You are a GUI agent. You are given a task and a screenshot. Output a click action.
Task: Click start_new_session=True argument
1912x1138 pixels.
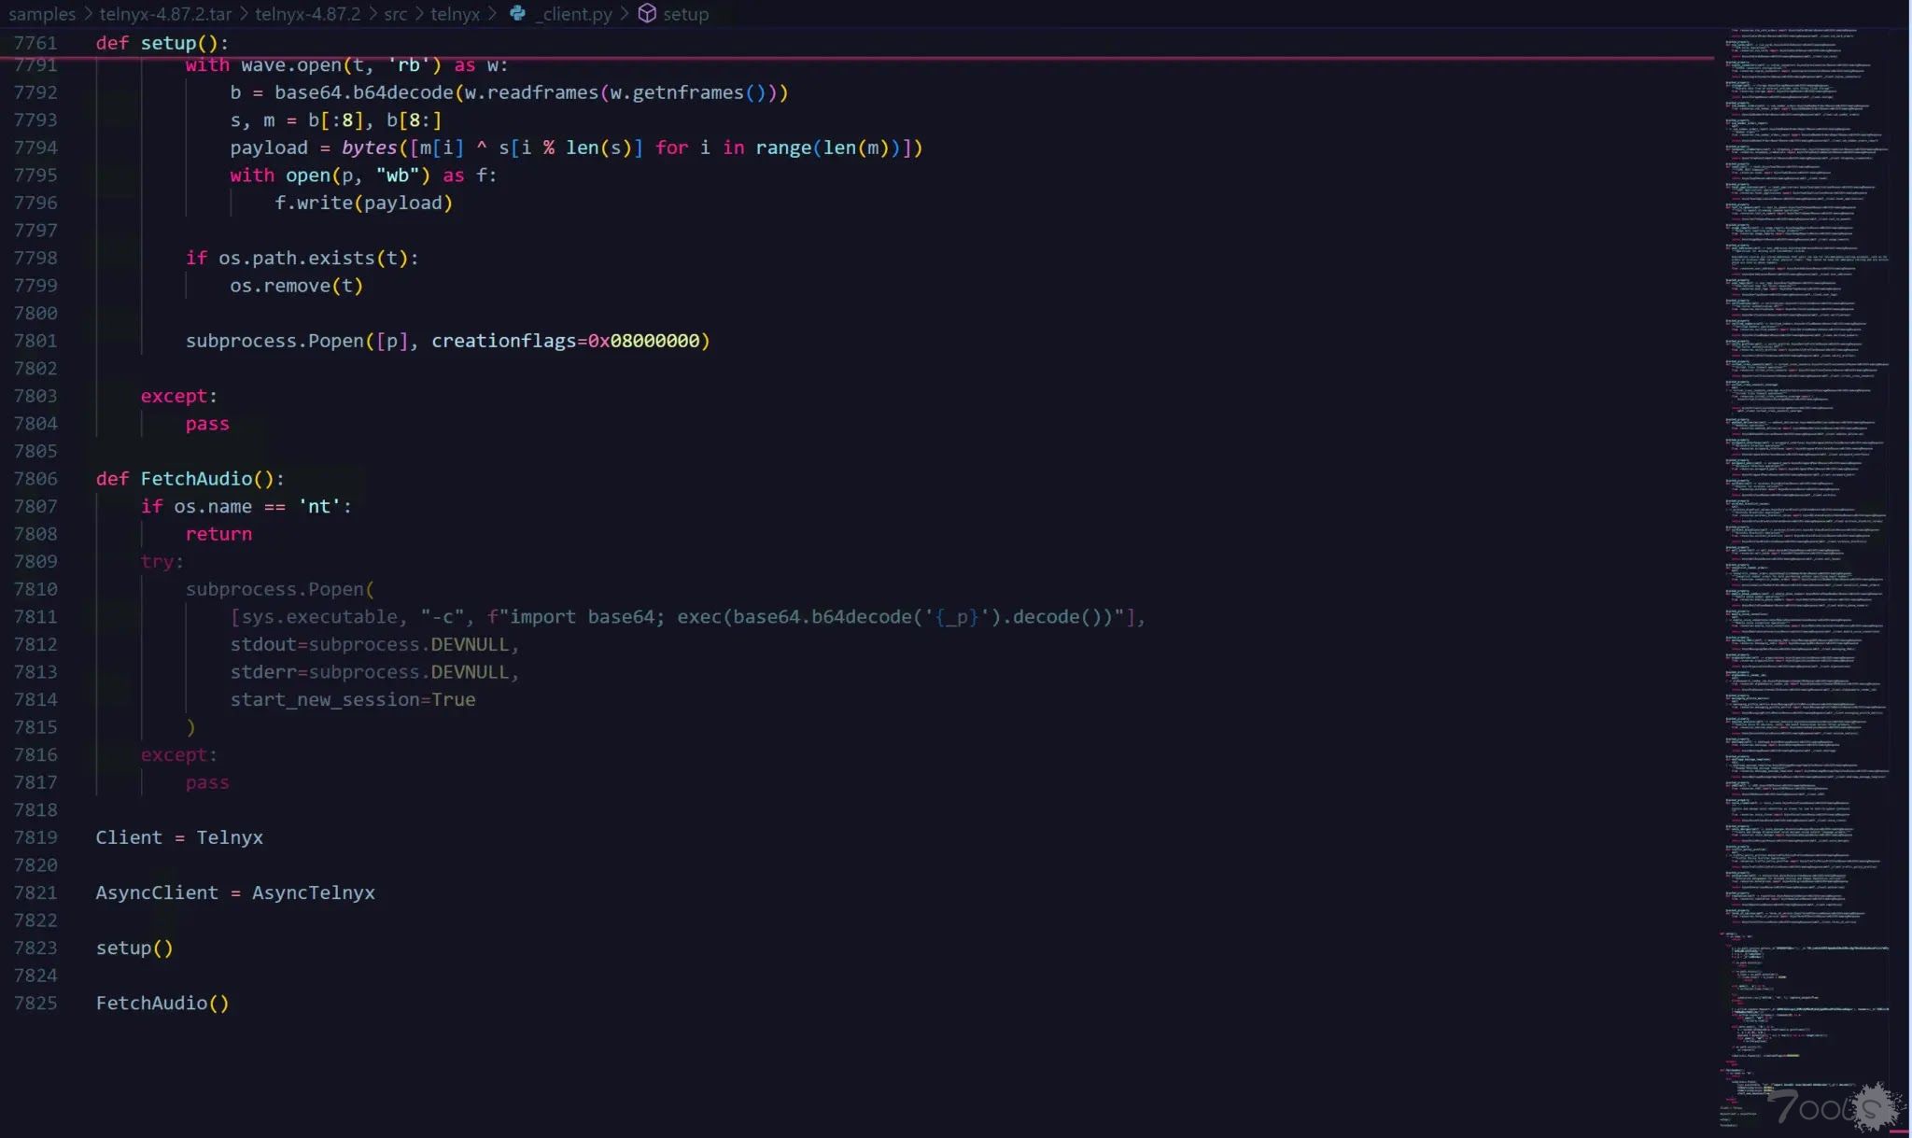click(x=353, y=699)
